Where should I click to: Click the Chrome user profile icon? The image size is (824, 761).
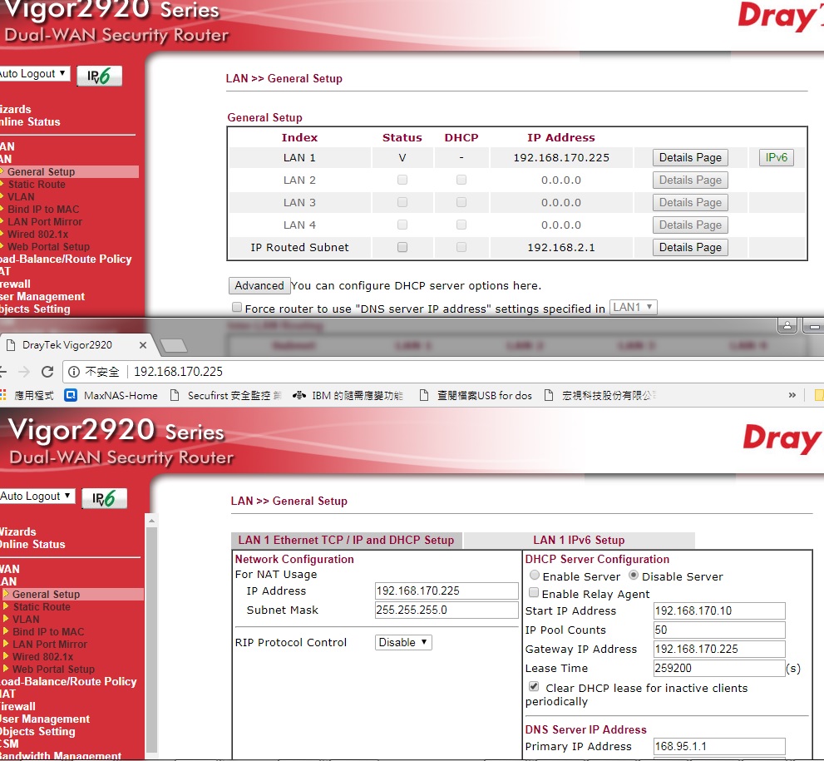point(787,326)
